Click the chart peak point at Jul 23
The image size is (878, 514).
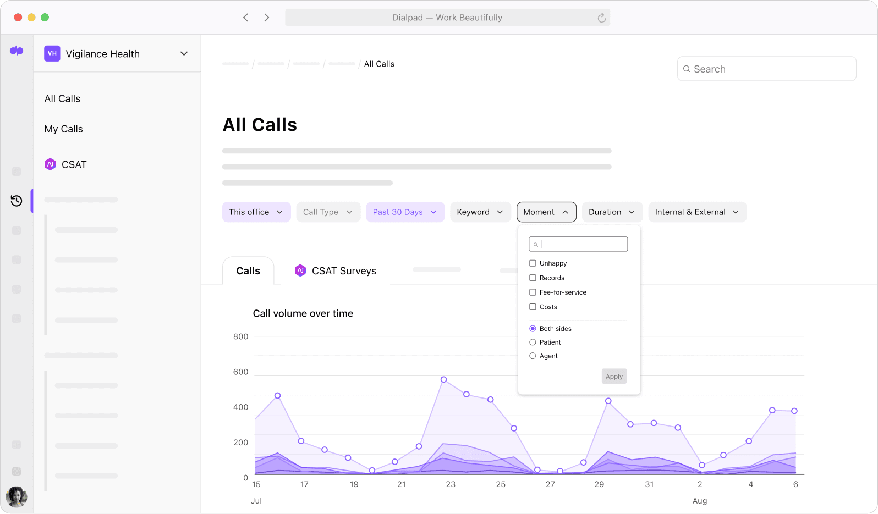coord(444,379)
